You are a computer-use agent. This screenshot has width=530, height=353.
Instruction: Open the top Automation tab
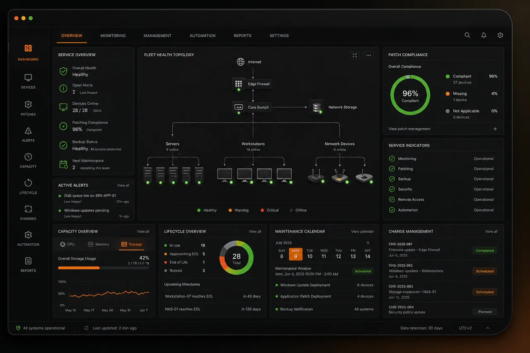[x=202, y=36]
